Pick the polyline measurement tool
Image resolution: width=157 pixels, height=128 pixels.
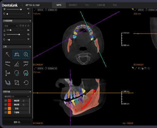click(26, 64)
